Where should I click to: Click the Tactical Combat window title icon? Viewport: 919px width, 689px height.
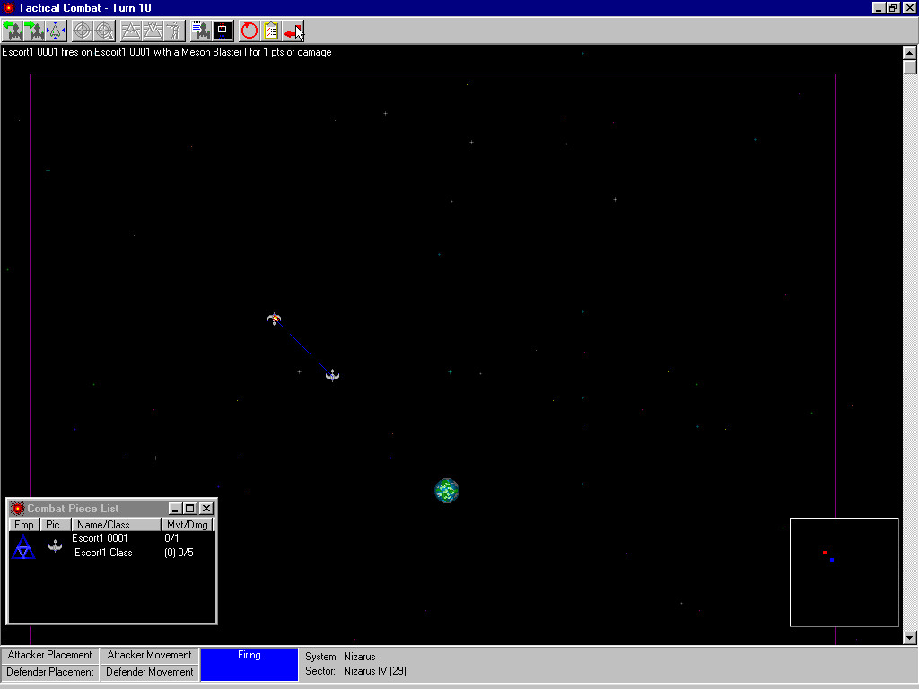(x=8, y=7)
